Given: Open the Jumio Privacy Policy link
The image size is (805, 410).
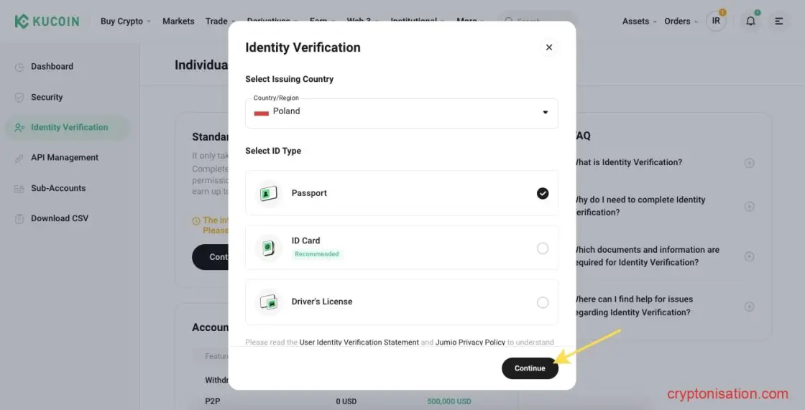Looking at the screenshot, I should tap(470, 343).
